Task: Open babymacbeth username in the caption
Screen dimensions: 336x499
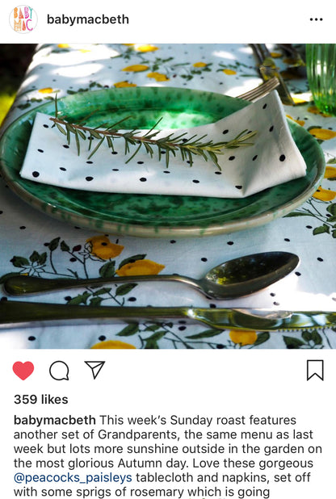Action: point(54,420)
